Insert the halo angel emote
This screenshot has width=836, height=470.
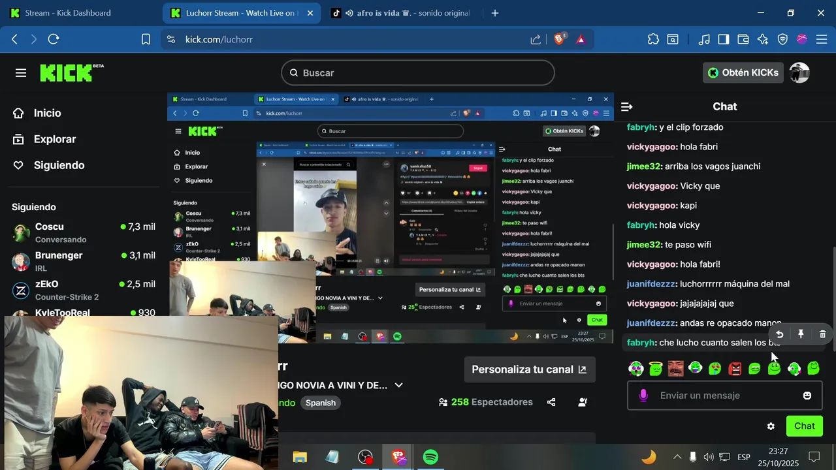[656, 369]
